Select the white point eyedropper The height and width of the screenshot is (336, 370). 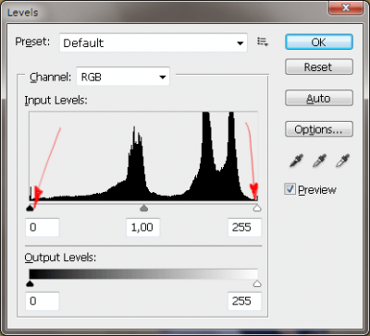(342, 161)
